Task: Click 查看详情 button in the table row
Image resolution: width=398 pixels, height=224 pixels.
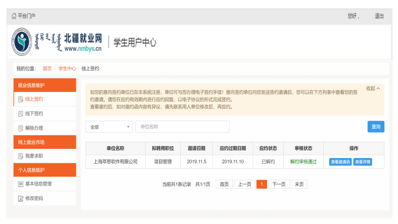Action: [363, 162]
